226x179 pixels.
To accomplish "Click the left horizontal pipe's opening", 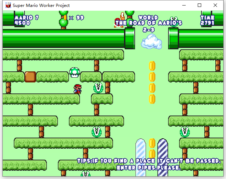I will 130,38.
